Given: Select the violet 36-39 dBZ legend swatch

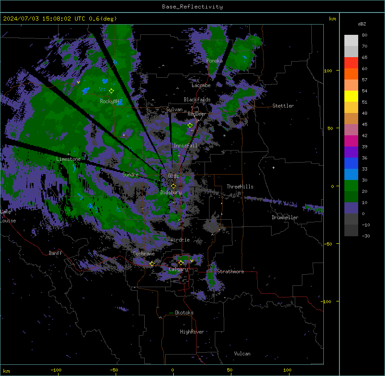Looking at the screenshot, I should tap(351, 152).
